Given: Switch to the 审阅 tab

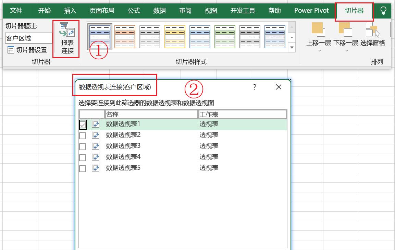Looking at the screenshot, I should (x=185, y=11).
